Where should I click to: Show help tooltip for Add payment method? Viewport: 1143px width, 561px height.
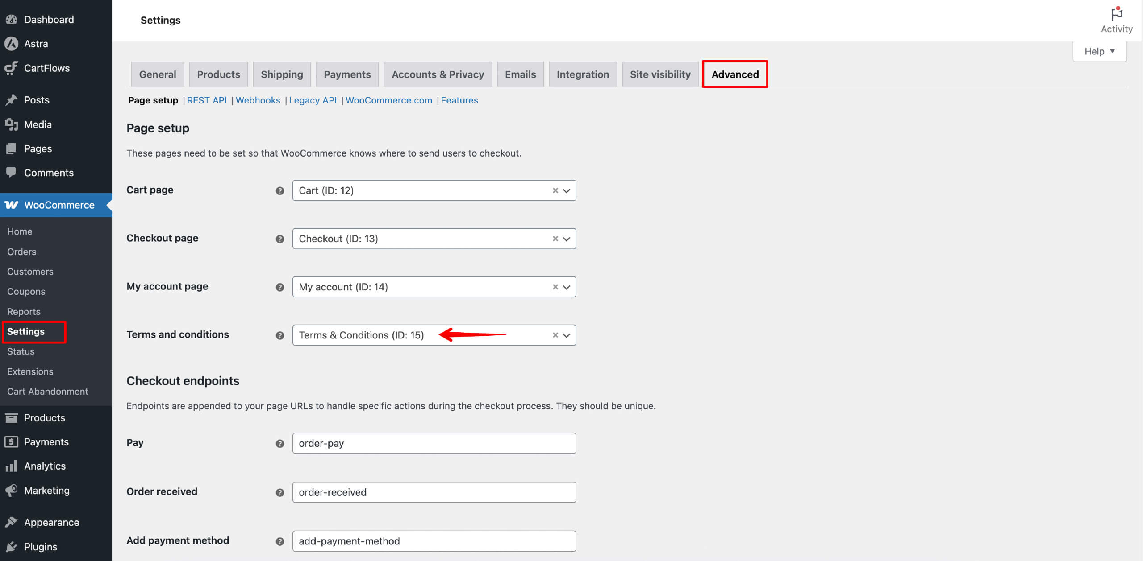coord(280,541)
